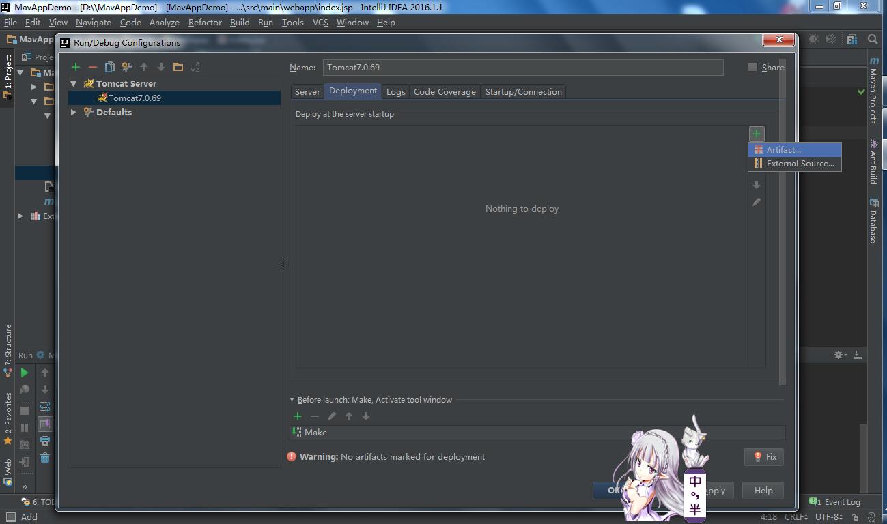The height and width of the screenshot is (524, 887).
Task: Create new folder icon in configurations toolbar
Action: [x=178, y=67]
